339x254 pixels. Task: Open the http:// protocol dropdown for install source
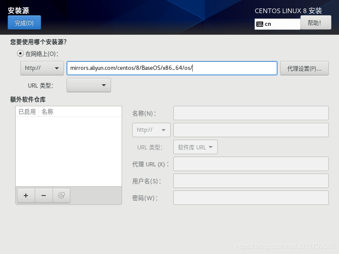click(x=42, y=68)
